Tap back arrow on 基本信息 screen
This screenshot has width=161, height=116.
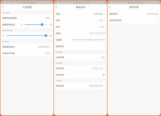56,7
